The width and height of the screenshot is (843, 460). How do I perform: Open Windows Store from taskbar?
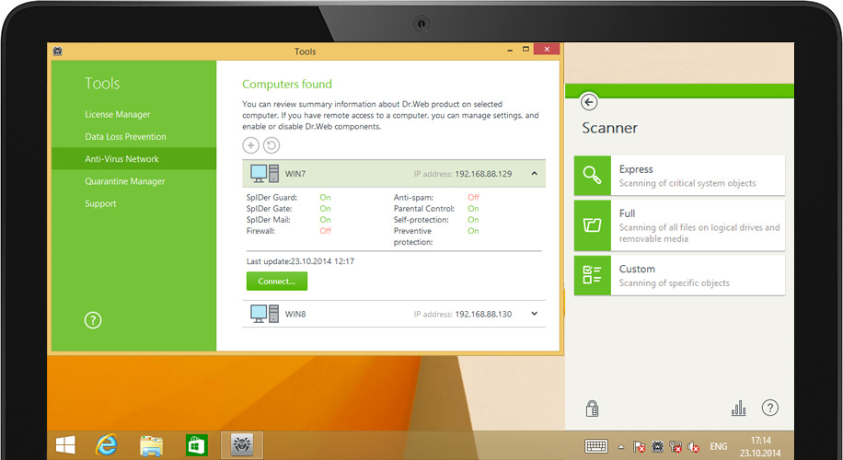[x=196, y=445]
